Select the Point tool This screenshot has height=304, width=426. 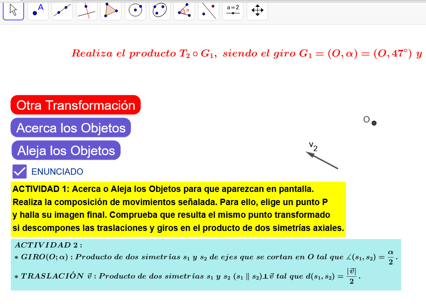38,11
